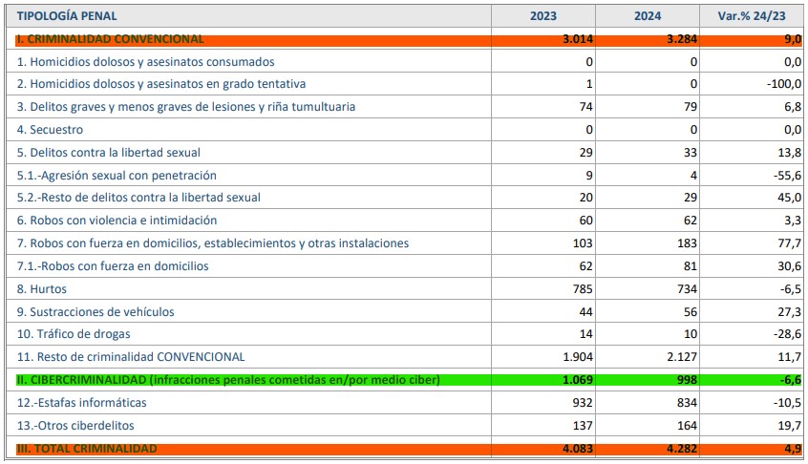
Task: Select the 'I. CRIMINALIDAD CONVENCIONAL' row label
Action: pyautogui.click(x=110, y=39)
